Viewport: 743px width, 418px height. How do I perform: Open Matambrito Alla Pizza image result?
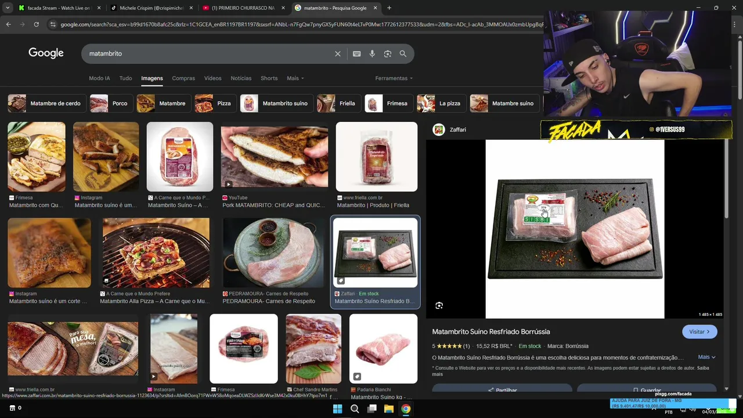click(x=156, y=253)
